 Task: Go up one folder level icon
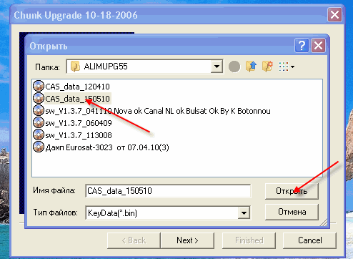click(x=251, y=67)
